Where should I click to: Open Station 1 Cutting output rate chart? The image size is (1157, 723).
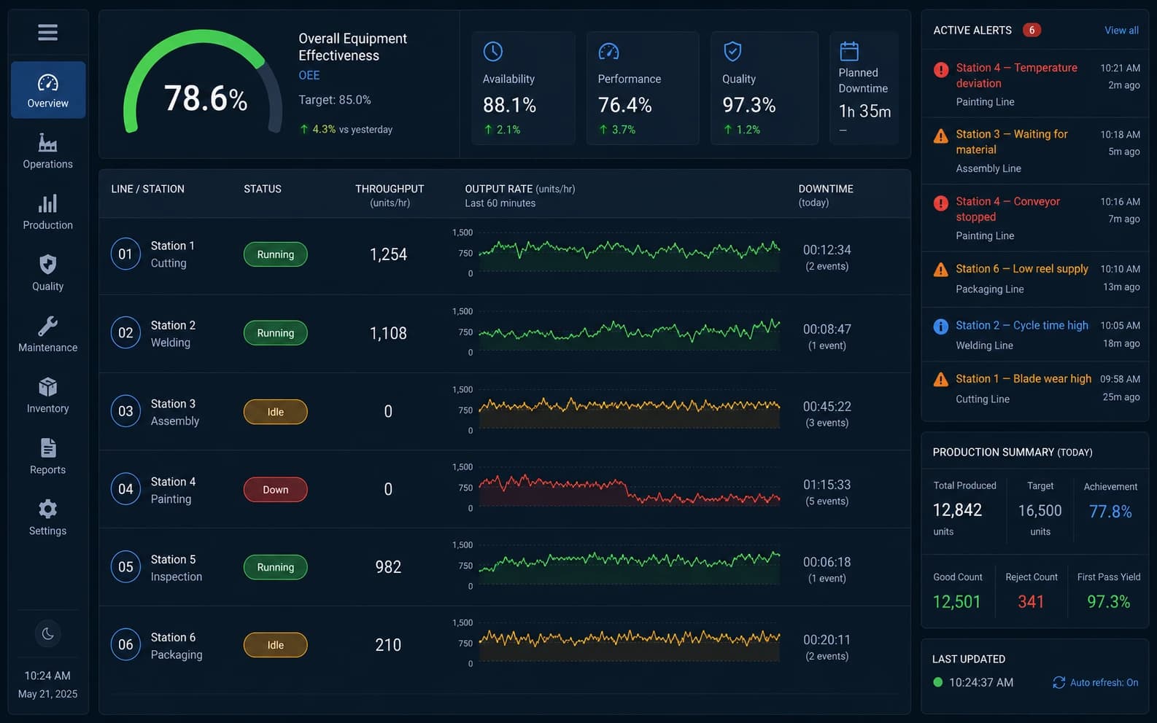(629, 253)
